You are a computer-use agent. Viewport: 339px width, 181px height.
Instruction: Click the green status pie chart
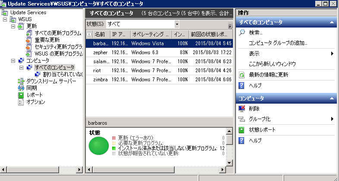[99, 146]
